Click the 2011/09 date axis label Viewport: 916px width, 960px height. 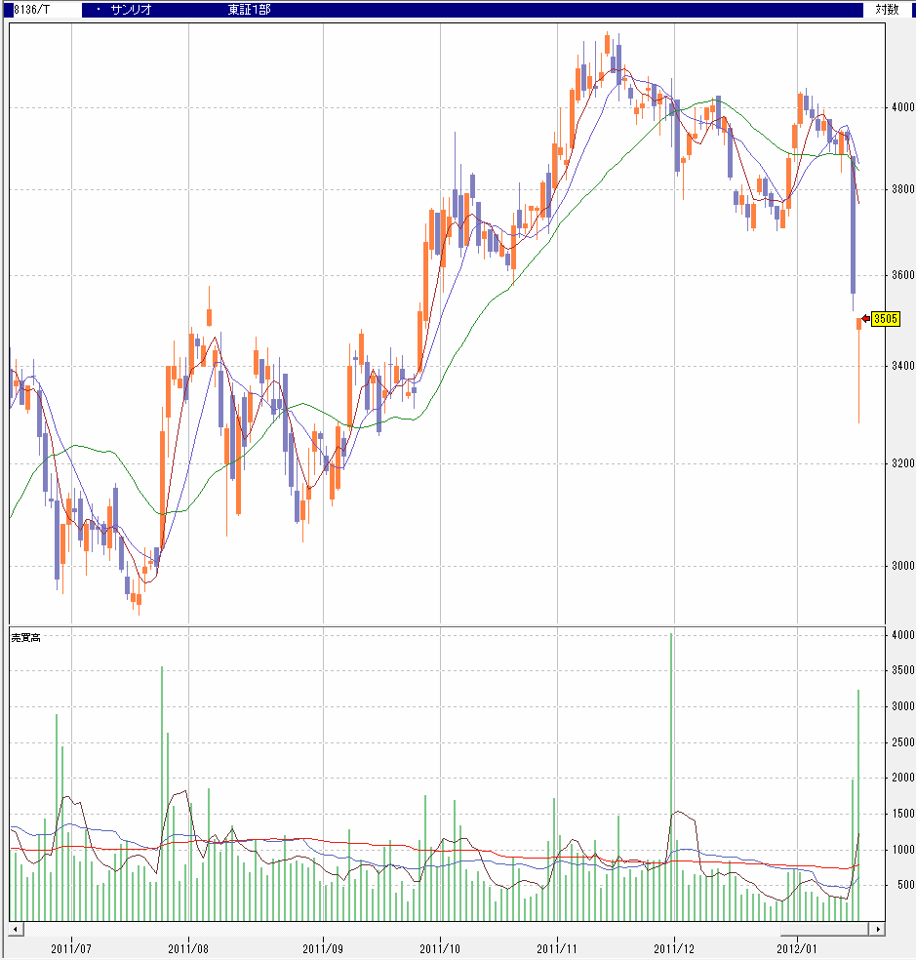point(323,948)
